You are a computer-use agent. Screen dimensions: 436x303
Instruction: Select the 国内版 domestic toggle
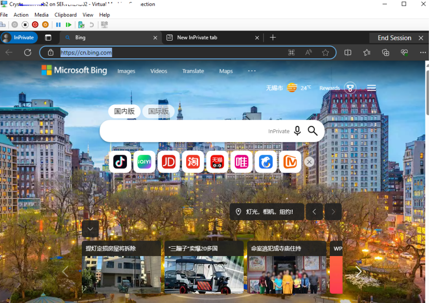[124, 111]
